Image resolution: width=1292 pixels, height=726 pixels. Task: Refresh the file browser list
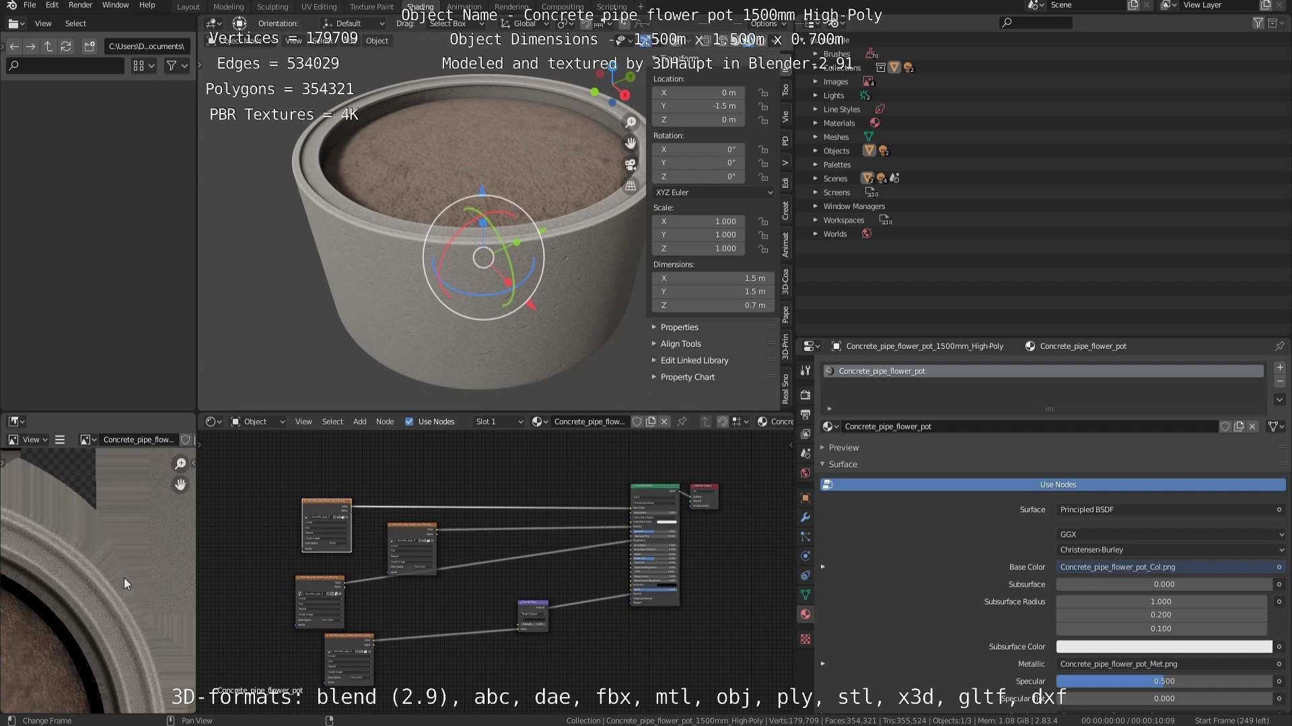(x=66, y=46)
